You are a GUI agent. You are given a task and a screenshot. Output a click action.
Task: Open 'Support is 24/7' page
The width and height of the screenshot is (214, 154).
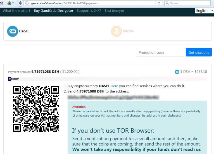[89, 11]
